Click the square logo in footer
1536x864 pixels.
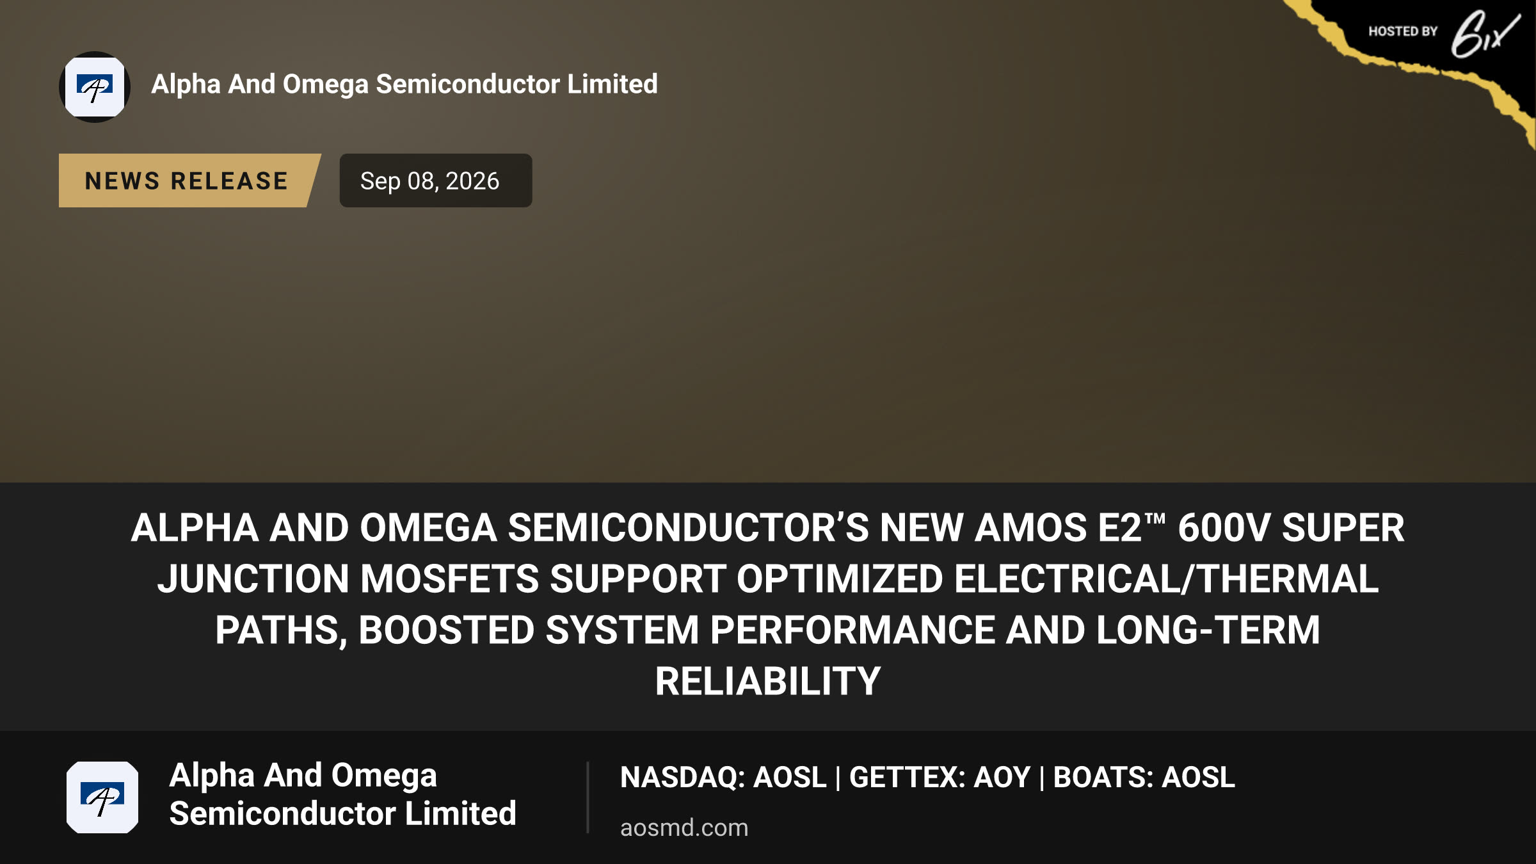102,797
